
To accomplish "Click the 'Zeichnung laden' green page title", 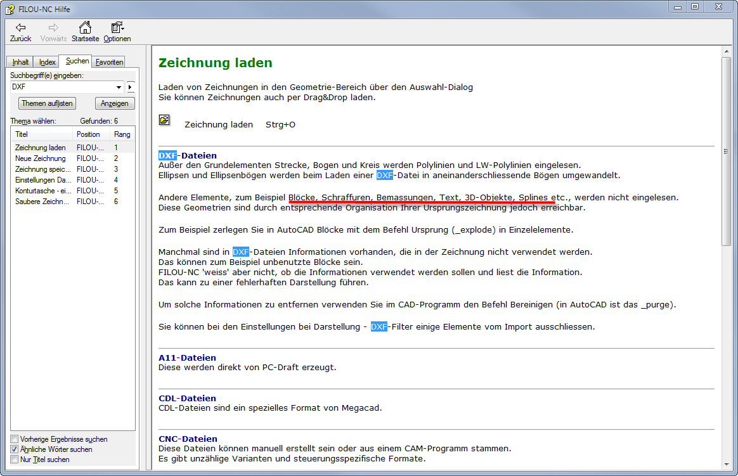I will tap(215, 63).
